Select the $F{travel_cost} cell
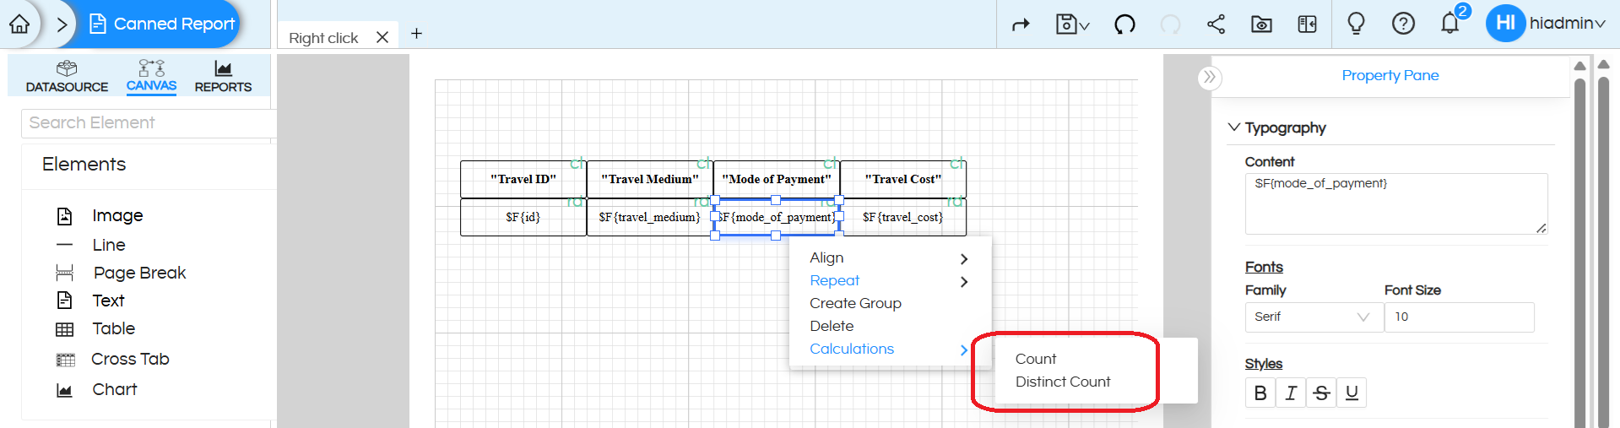This screenshot has width=1620, height=428. click(903, 217)
